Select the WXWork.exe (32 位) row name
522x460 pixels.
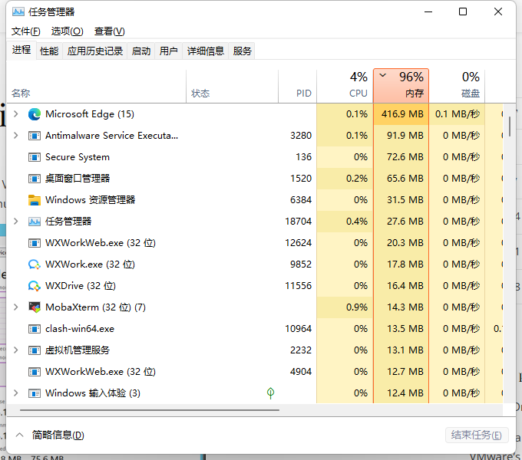tap(90, 264)
